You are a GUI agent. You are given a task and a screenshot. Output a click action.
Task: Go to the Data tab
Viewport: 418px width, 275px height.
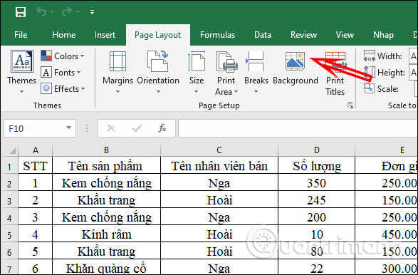tap(262, 35)
